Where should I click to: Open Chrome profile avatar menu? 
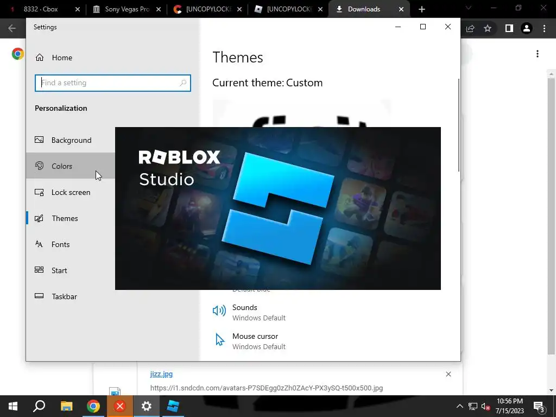[x=527, y=28]
